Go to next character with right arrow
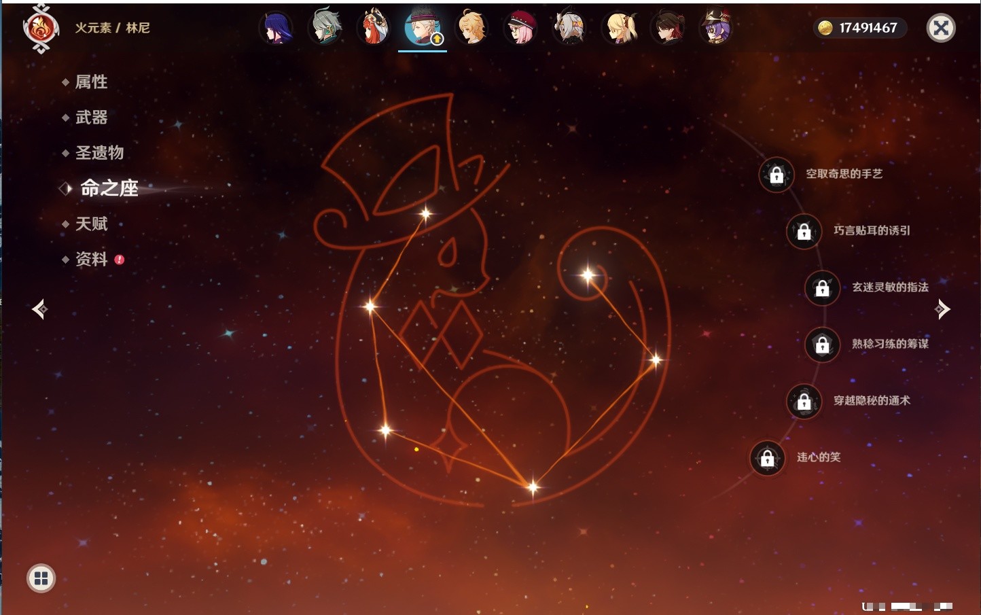Screen dimensions: 981x615 942,309
